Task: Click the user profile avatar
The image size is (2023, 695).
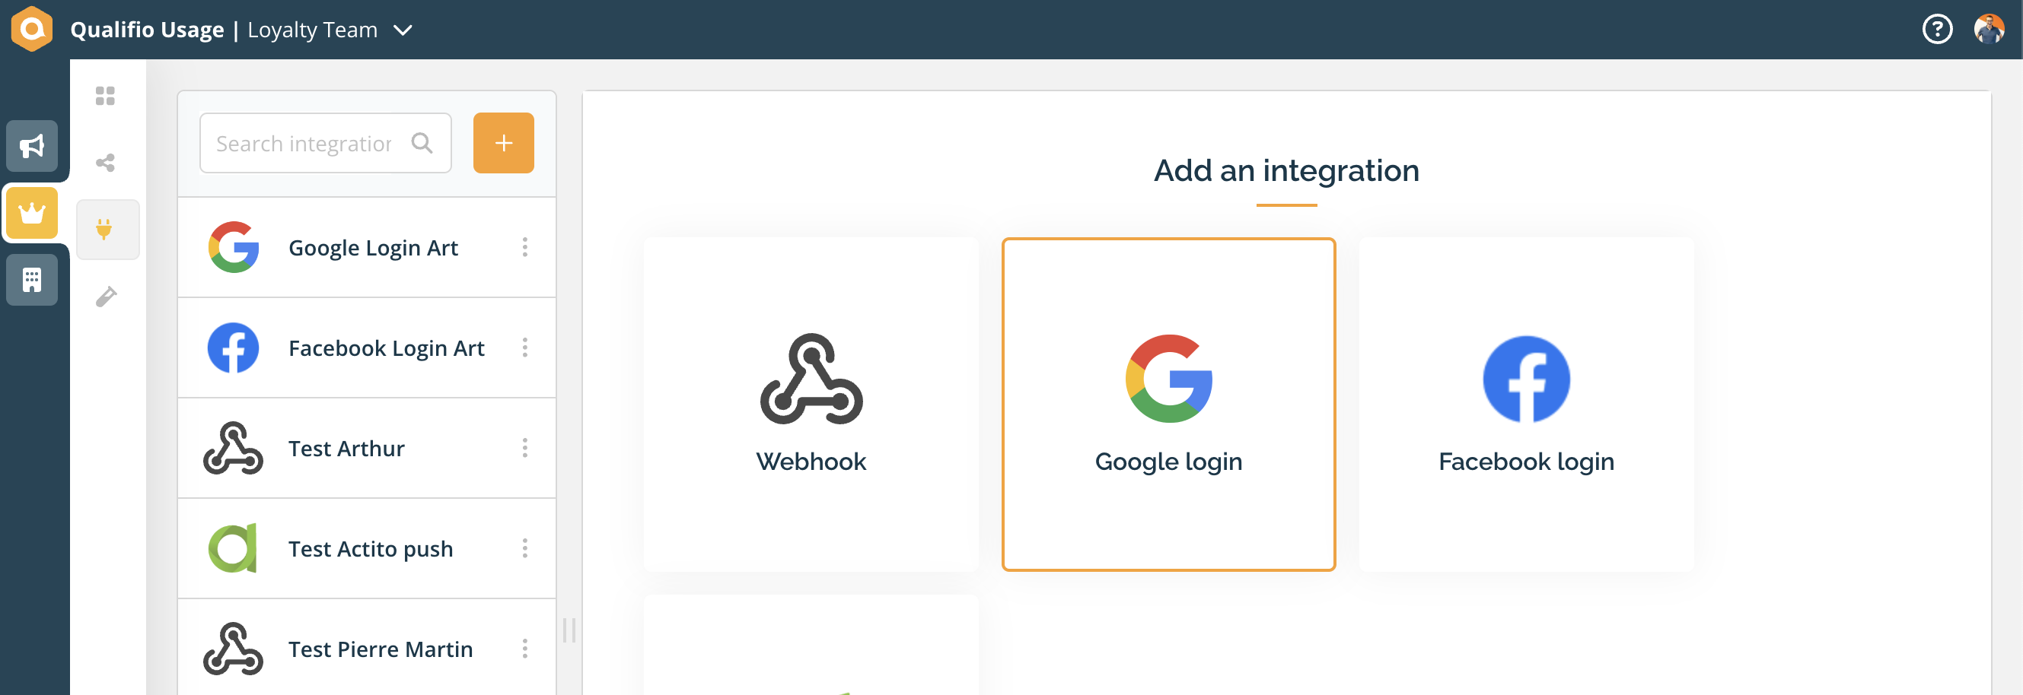Action: point(1990,30)
